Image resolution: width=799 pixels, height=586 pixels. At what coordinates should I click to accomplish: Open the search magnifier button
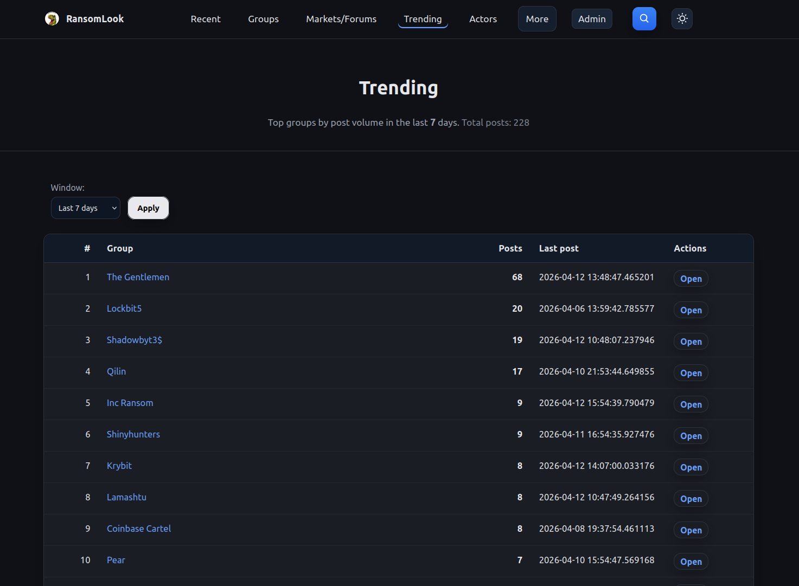[x=644, y=19]
